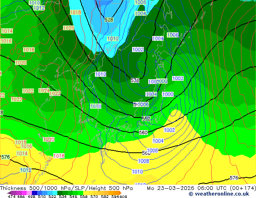
Task: Click the map title 'Thickness 500/1000 hPa/SLP/Height 500 hPa'
Action: pos(66,188)
